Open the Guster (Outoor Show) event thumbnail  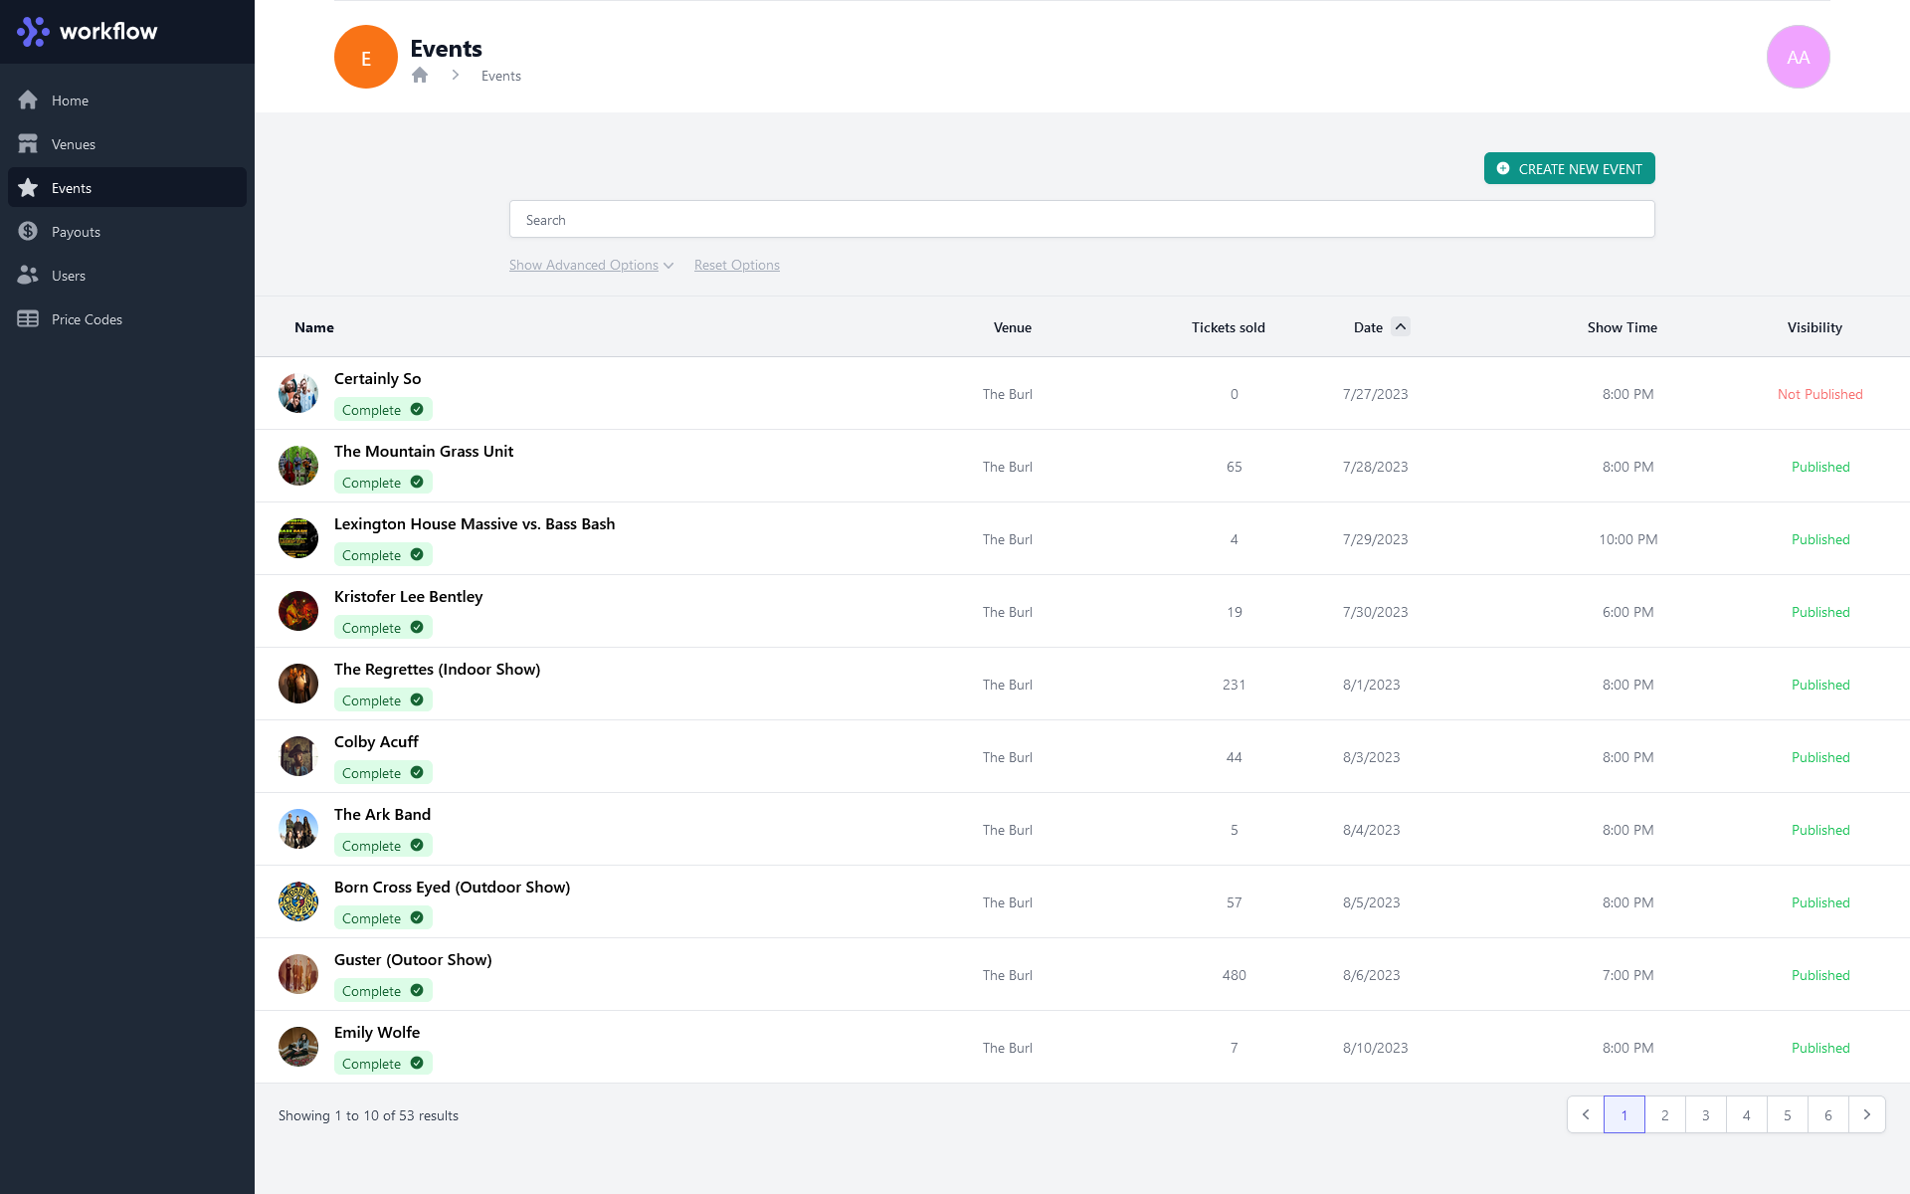[298, 975]
